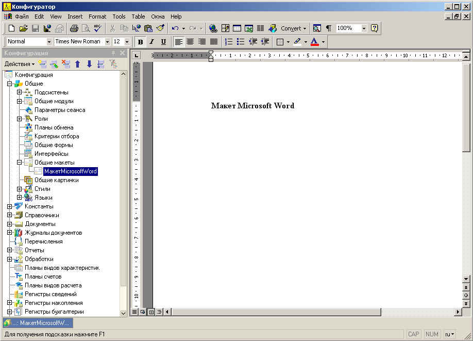Viewport: 473px width, 341px height.
Task: Toggle show paragraph marks
Action: pyautogui.click(x=329, y=28)
